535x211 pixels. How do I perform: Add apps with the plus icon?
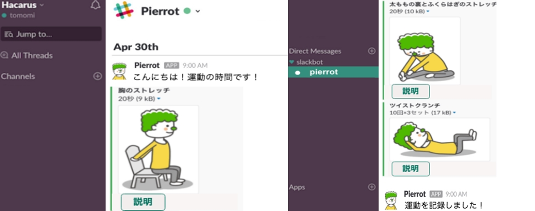[372, 187]
